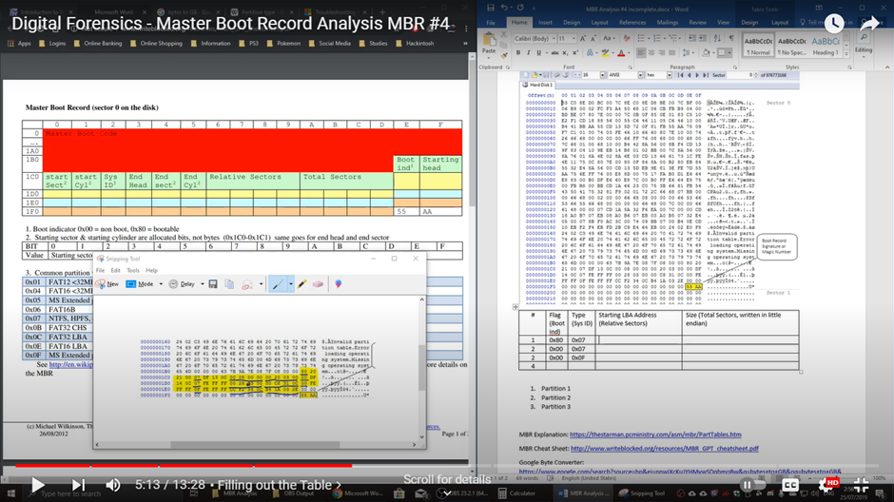The image size is (894, 502).
Task: Expand the send snip dropdown arrow
Action: tap(262, 283)
